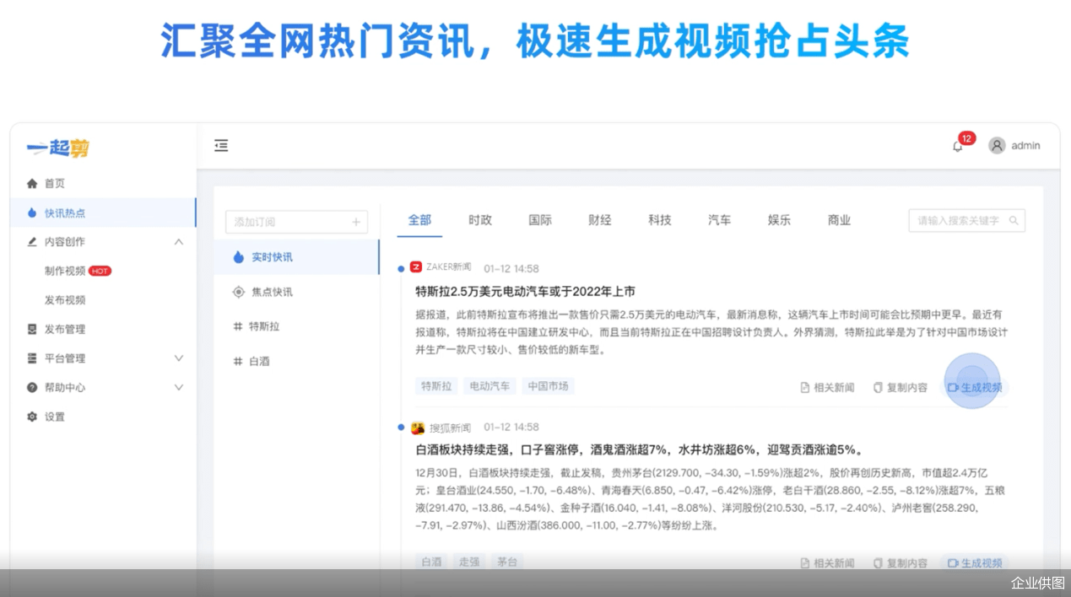1071x597 pixels.
Task: Click the 电动汽车 tag
Action: tap(490, 386)
